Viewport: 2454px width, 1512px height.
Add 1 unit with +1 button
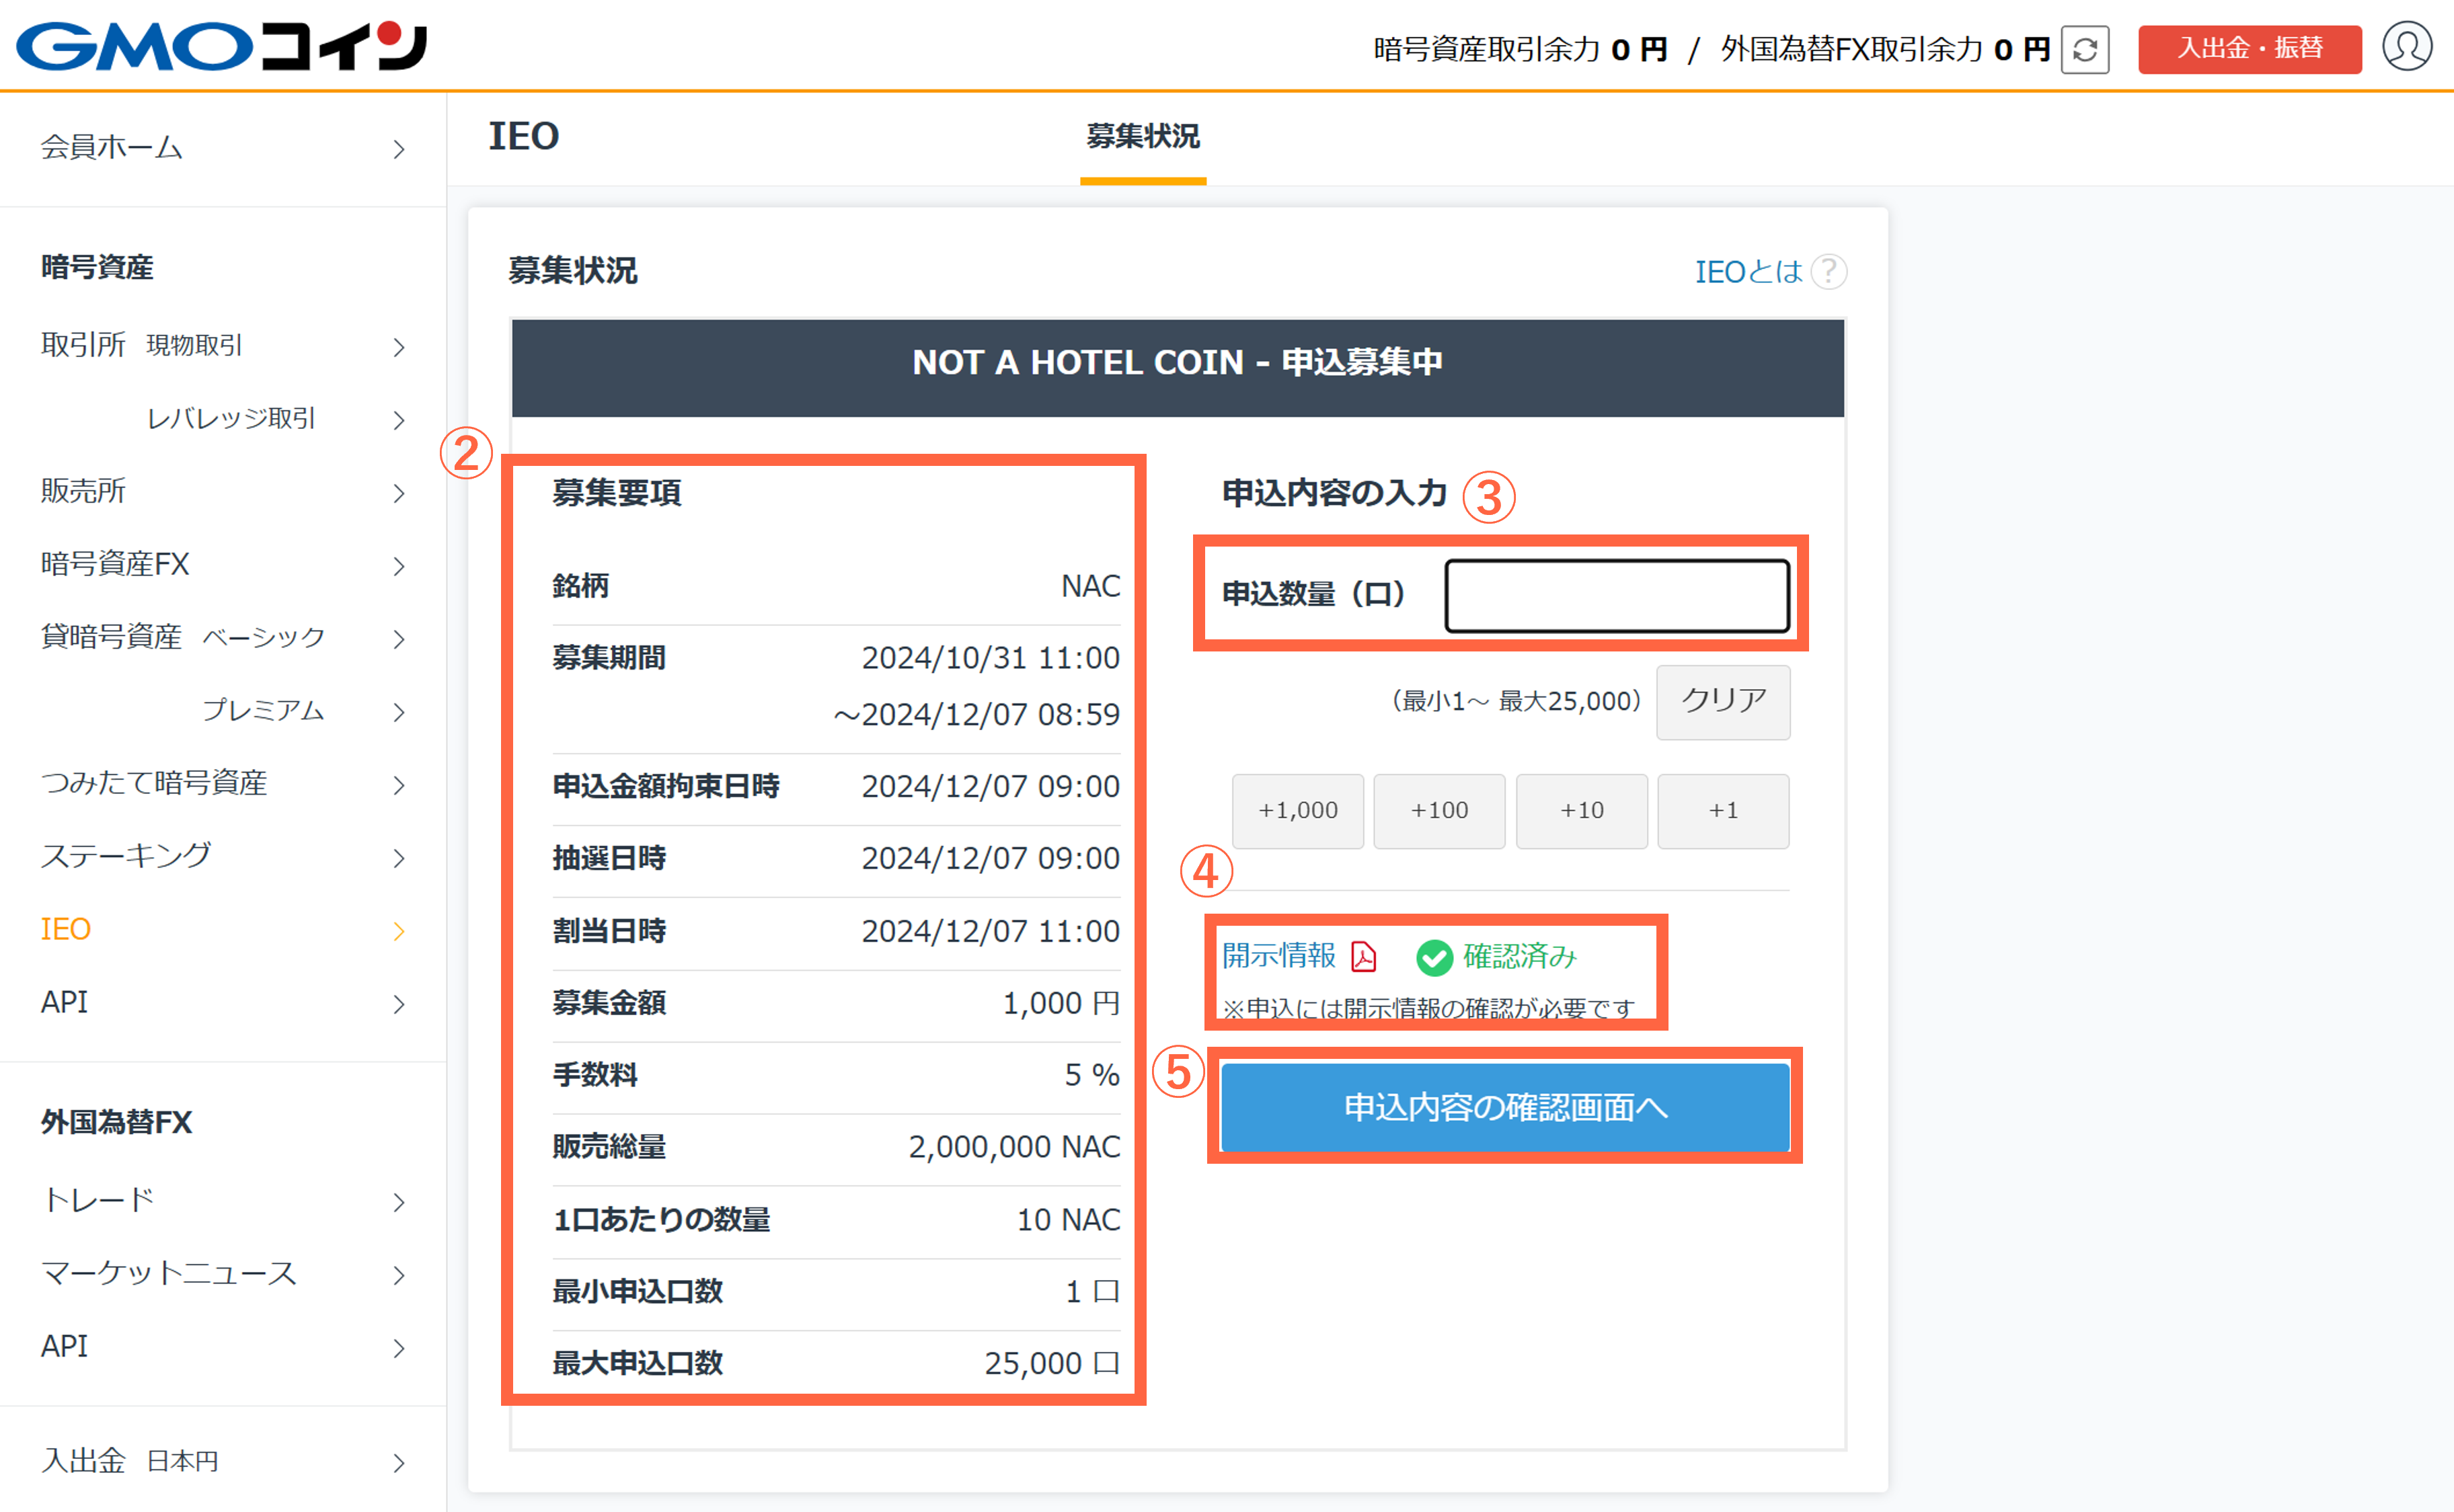coord(1723,811)
